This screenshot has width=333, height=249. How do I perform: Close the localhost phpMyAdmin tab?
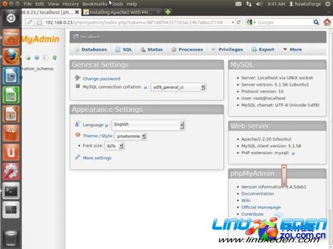(x=77, y=12)
